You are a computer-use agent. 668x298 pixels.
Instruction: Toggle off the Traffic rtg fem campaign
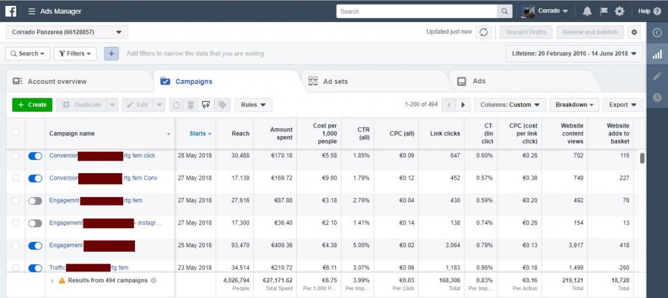point(35,268)
